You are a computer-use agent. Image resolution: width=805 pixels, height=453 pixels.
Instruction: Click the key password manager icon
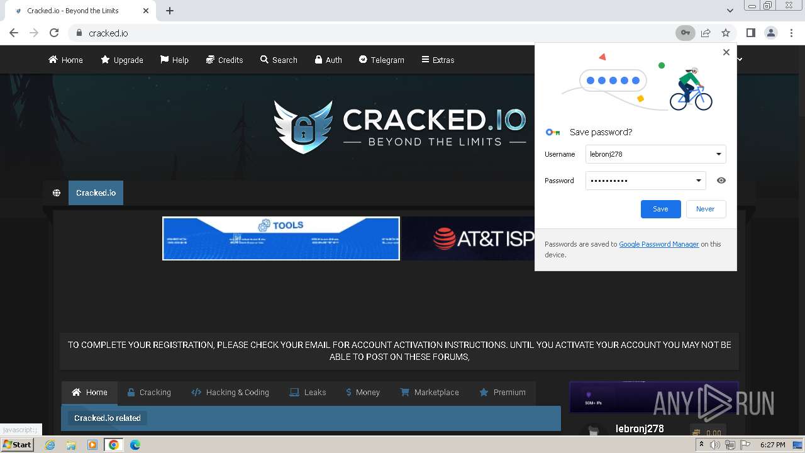[686, 33]
